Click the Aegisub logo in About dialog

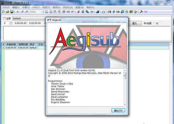[87, 45]
